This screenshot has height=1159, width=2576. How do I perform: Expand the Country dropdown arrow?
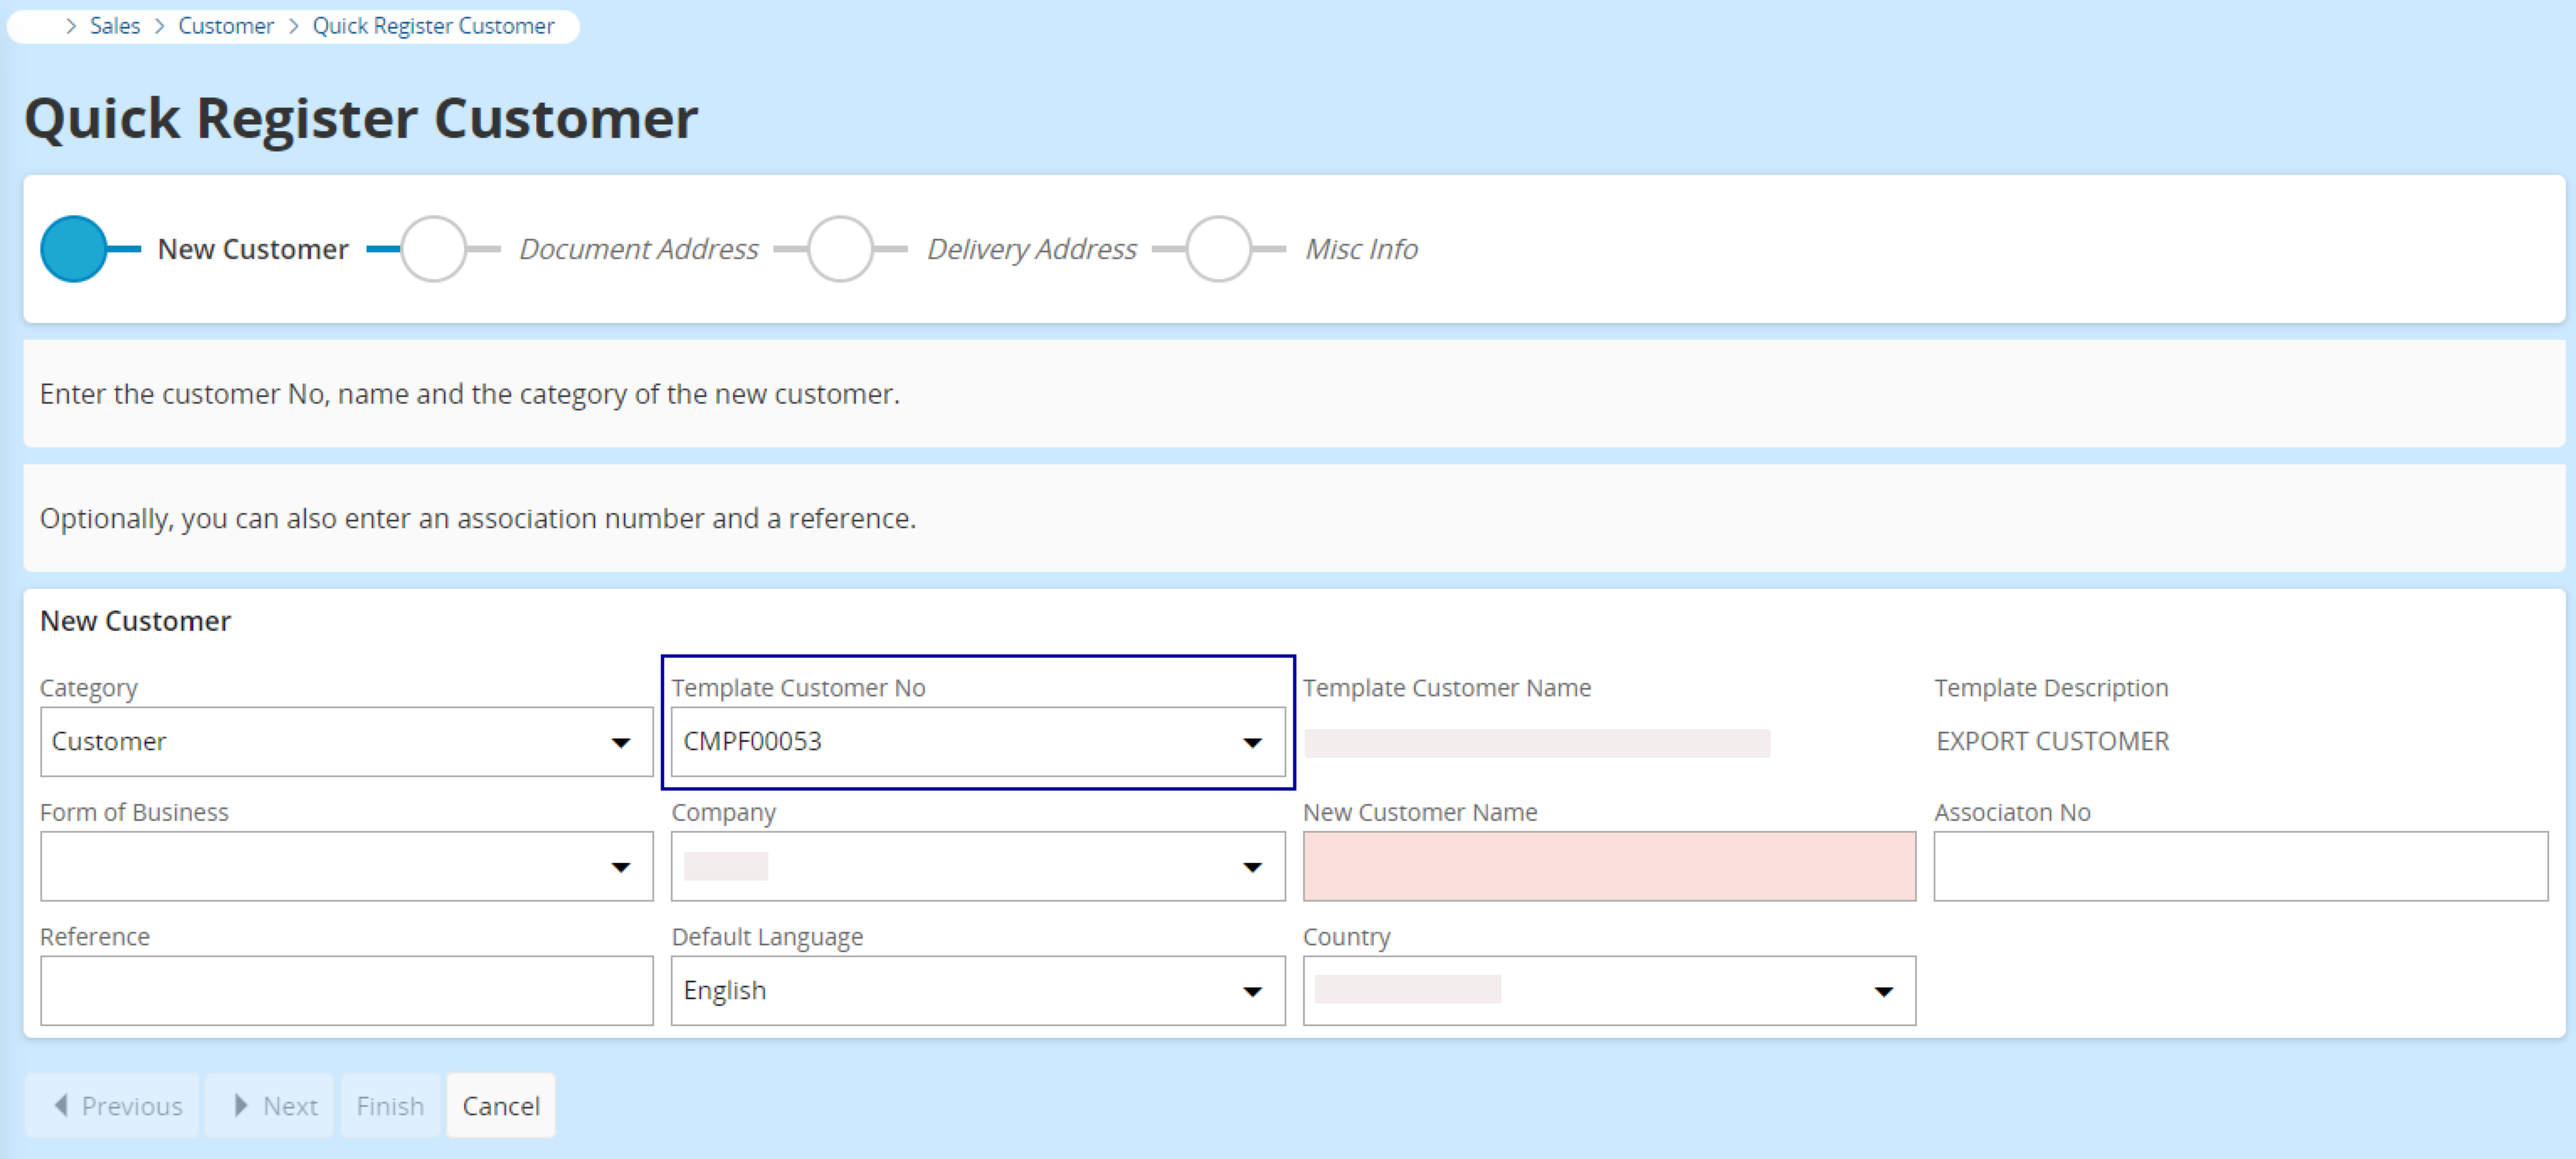pyautogui.click(x=1883, y=991)
